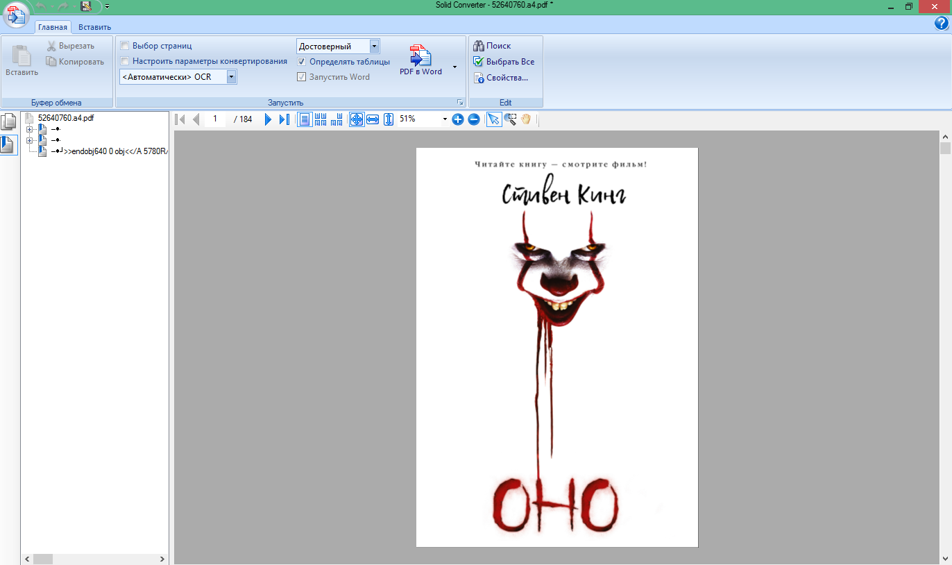This screenshot has width=952, height=565.
Task: Select bookmark >>endobj640 0 obj tree item
Action: click(110, 151)
